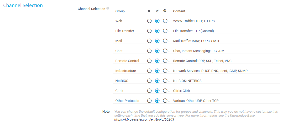Disable the Mail channel group
Viewport: 283px width, 125px height.
coord(149,41)
